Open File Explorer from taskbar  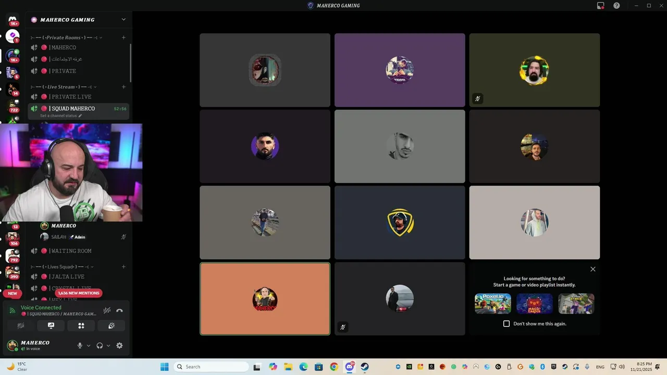[288, 367]
